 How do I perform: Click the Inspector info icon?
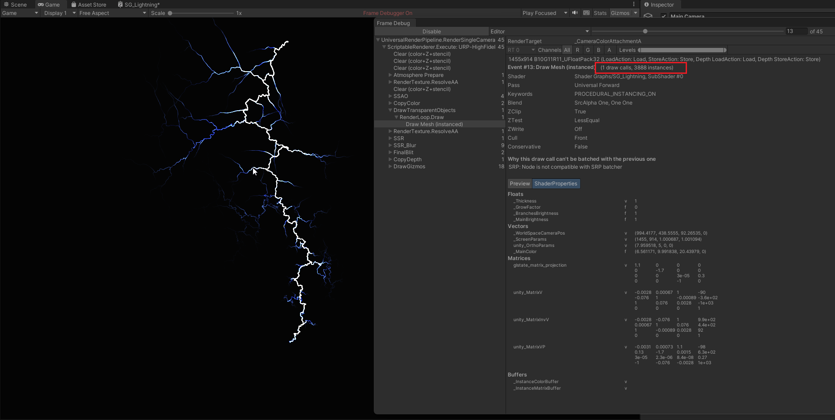[647, 4]
